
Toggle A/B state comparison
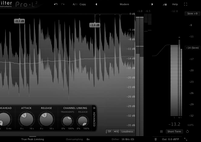click(75, 4)
